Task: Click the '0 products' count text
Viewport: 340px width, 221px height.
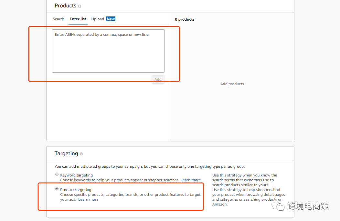Action: pyautogui.click(x=185, y=19)
